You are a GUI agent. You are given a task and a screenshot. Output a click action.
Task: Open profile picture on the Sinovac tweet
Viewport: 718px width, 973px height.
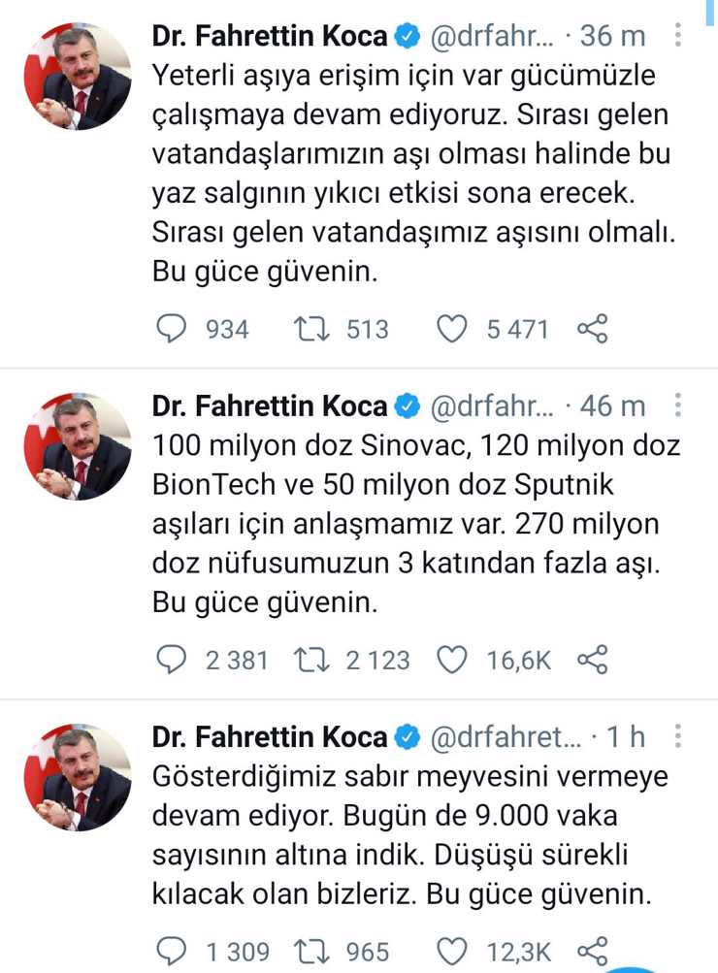pyautogui.click(x=78, y=446)
